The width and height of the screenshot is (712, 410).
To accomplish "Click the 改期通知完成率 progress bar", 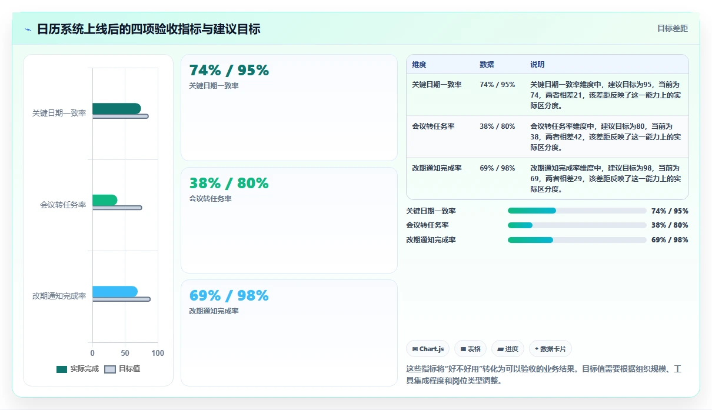I will (x=577, y=240).
